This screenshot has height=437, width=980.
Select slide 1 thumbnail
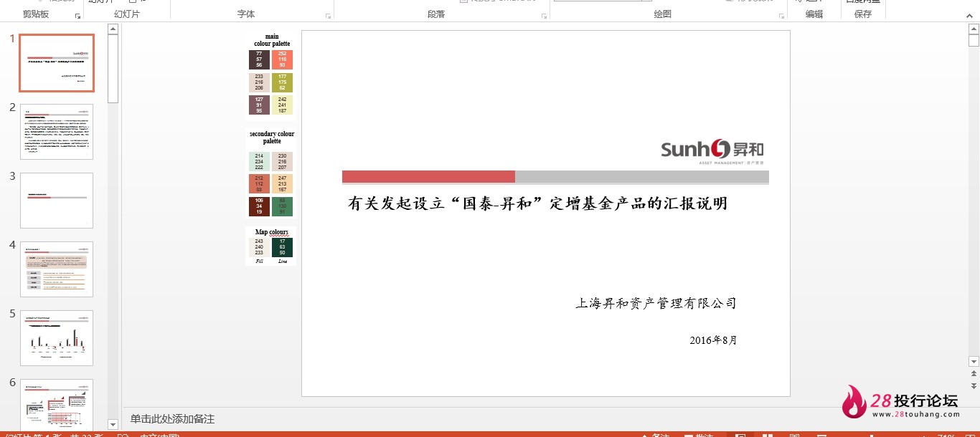coord(57,63)
